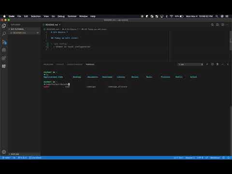
Task: Click the first icon in the editor title actions
Action: 212,25
